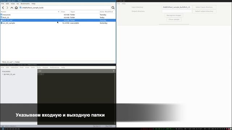Open Goto menu in Sublime Text
The image size is (232, 130).
(x=33, y=68)
